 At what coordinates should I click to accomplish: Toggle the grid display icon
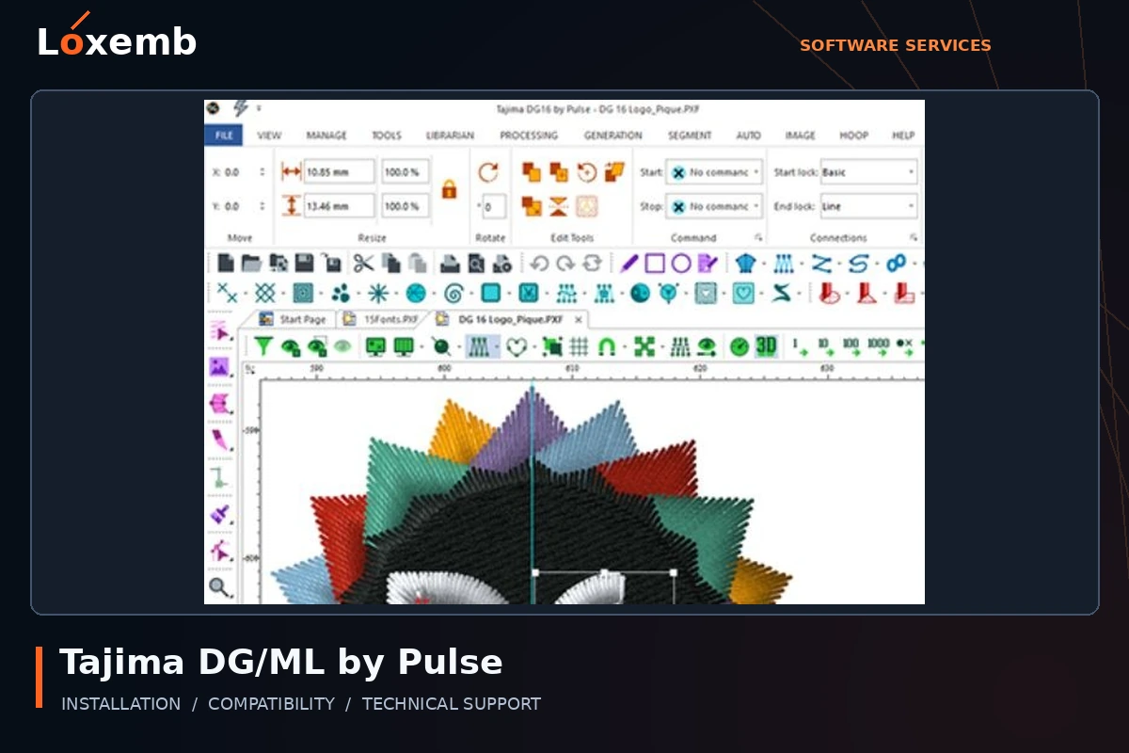tap(580, 346)
